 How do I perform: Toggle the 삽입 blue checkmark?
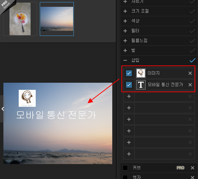(193, 60)
